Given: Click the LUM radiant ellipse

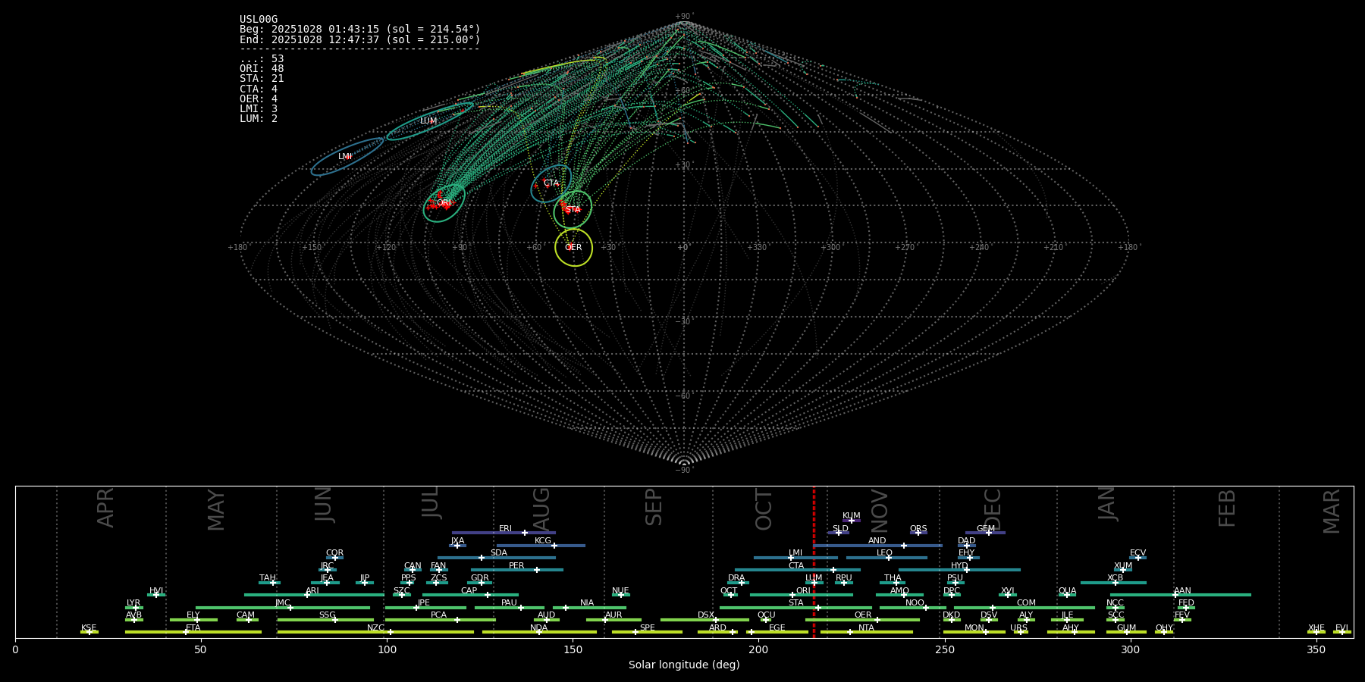Looking at the screenshot, I should click(x=429, y=121).
